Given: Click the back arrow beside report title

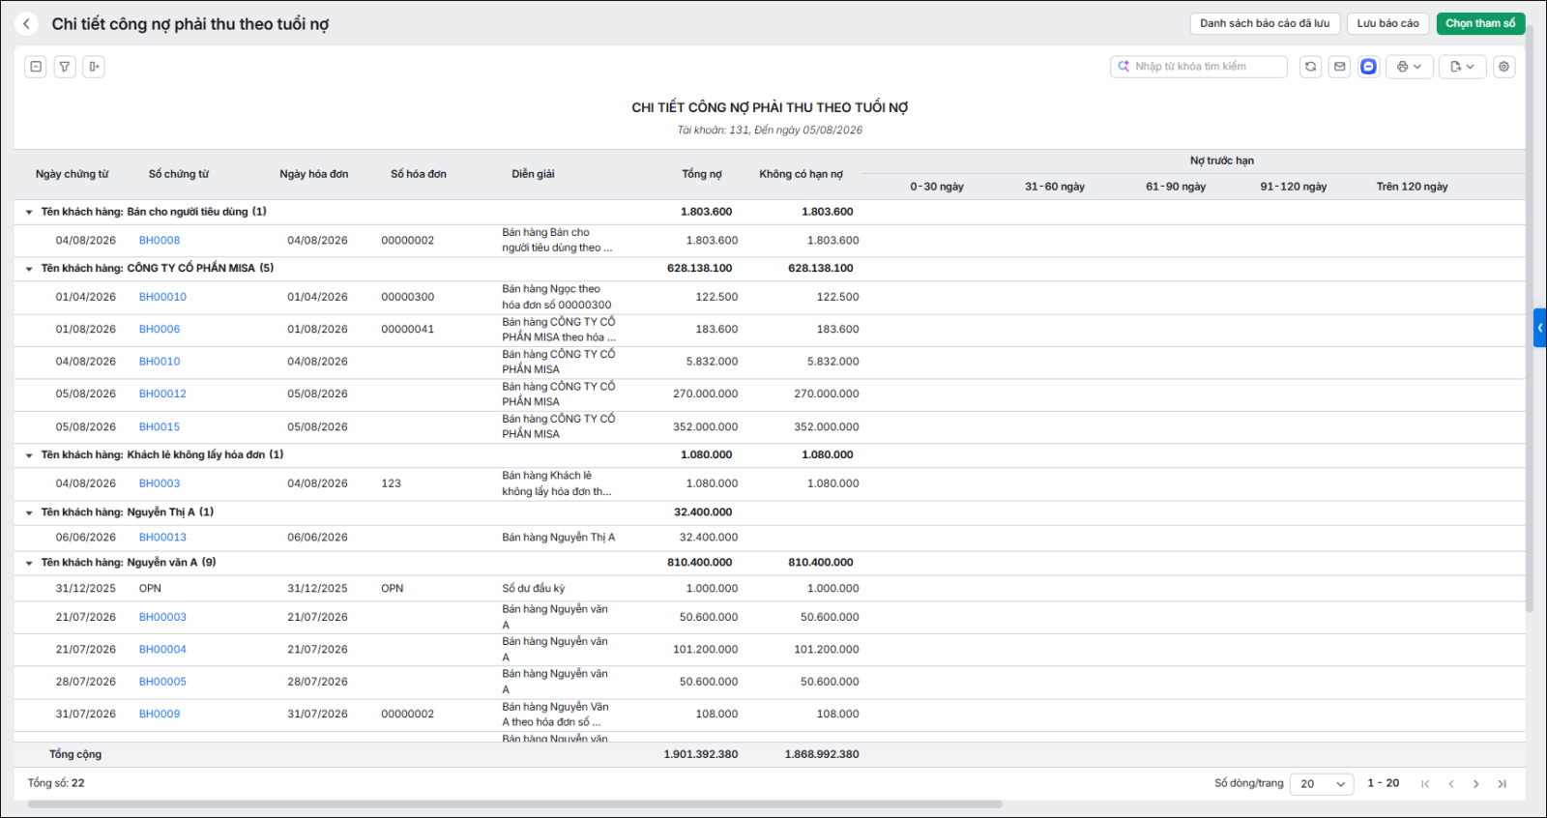Looking at the screenshot, I should [x=26, y=24].
